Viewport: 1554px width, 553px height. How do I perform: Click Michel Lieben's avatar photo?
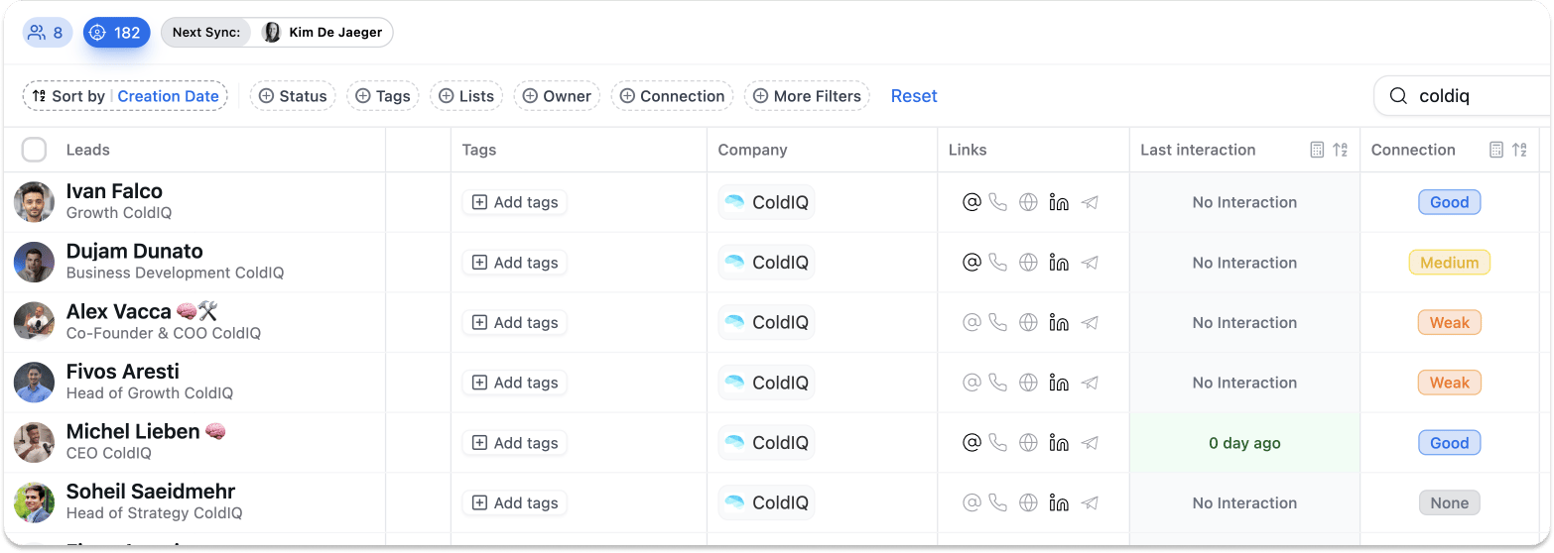tap(34, 443)
